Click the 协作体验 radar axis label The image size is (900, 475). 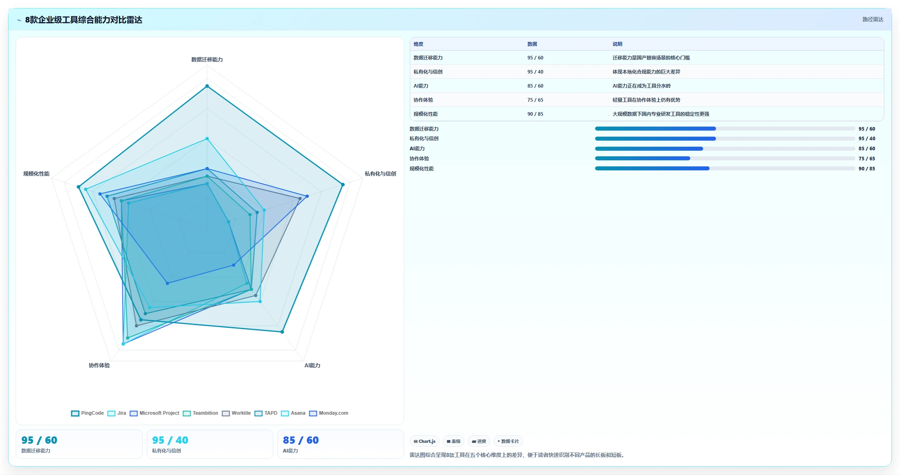click(99, 365)
